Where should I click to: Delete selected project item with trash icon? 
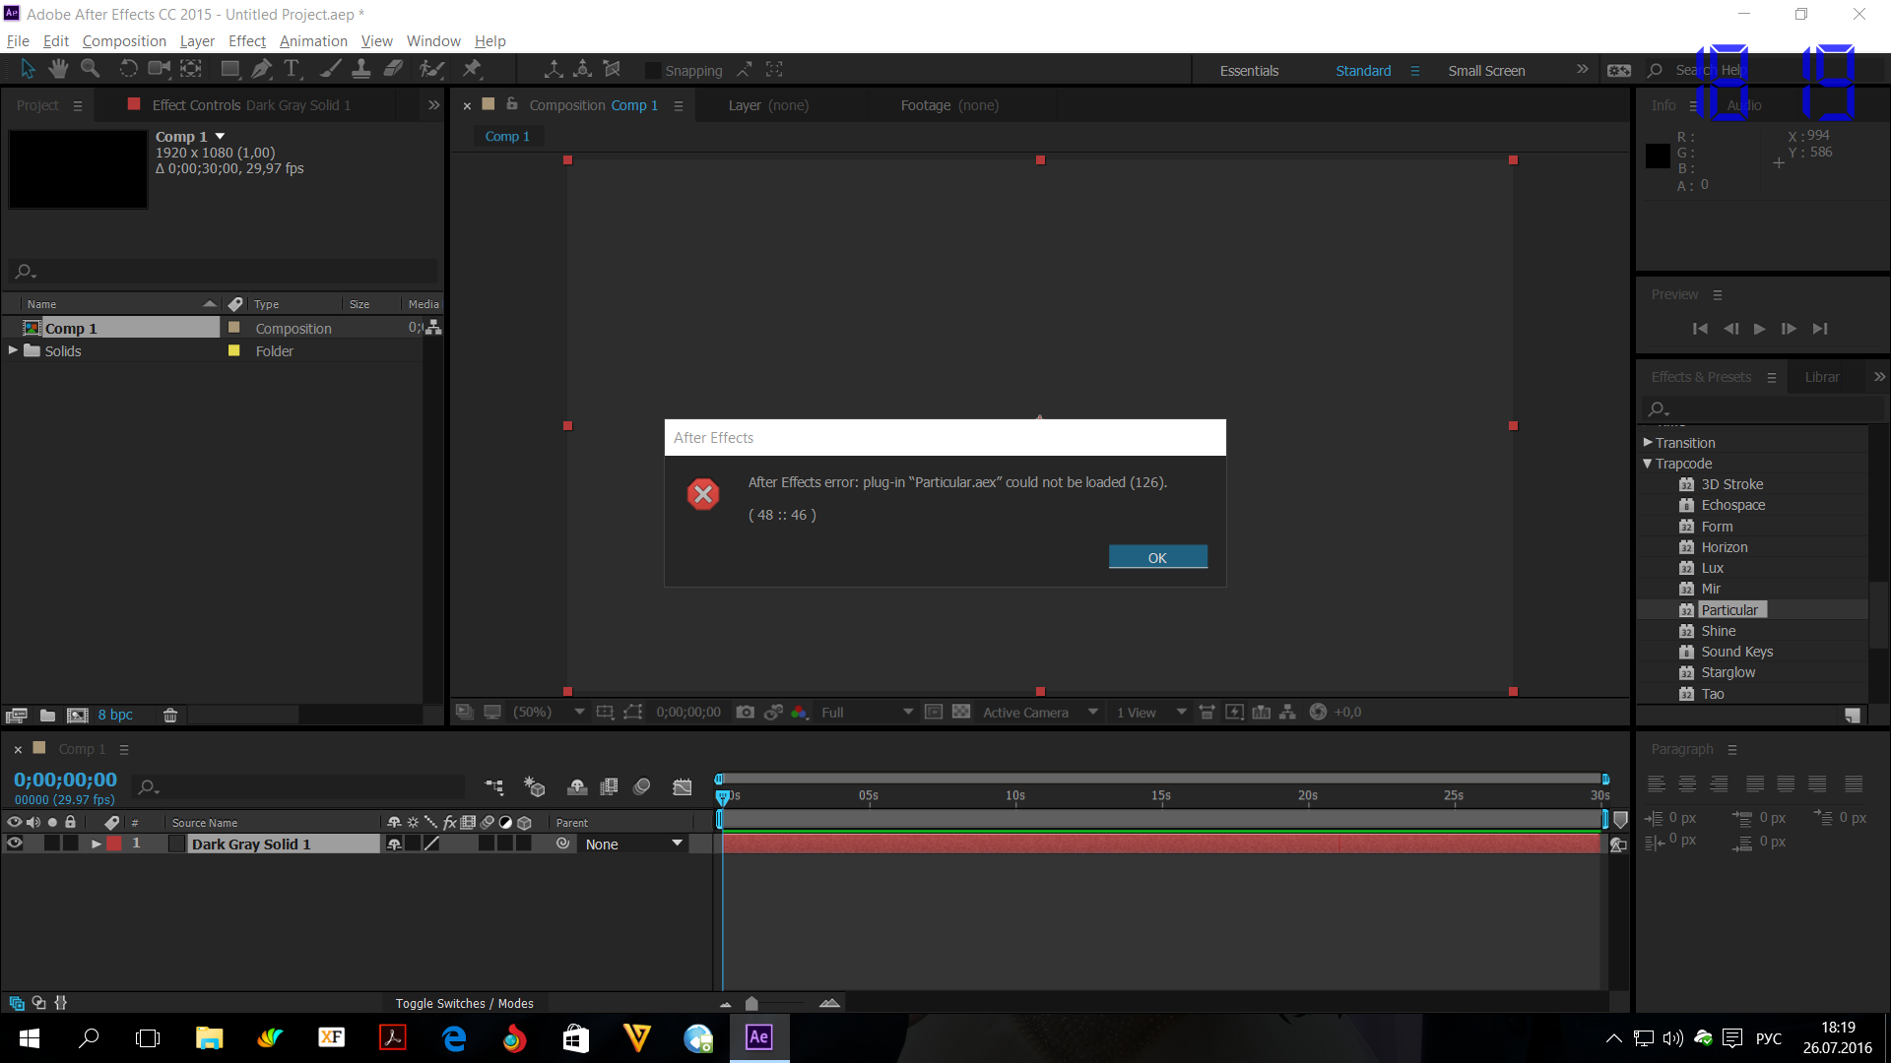pyautogui.click(x=170, y=716)
